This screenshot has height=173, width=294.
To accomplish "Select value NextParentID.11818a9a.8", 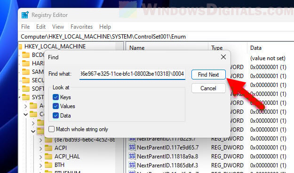I will [167, 157].
